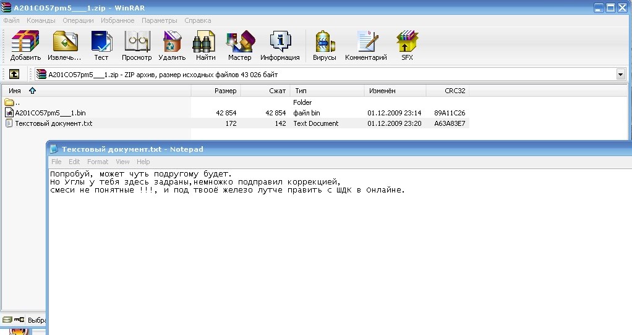The height and width of the screenshot is (335, 632).
Task: Click the Вирусы virus scan icon
Action: click(x=325, y=41)
